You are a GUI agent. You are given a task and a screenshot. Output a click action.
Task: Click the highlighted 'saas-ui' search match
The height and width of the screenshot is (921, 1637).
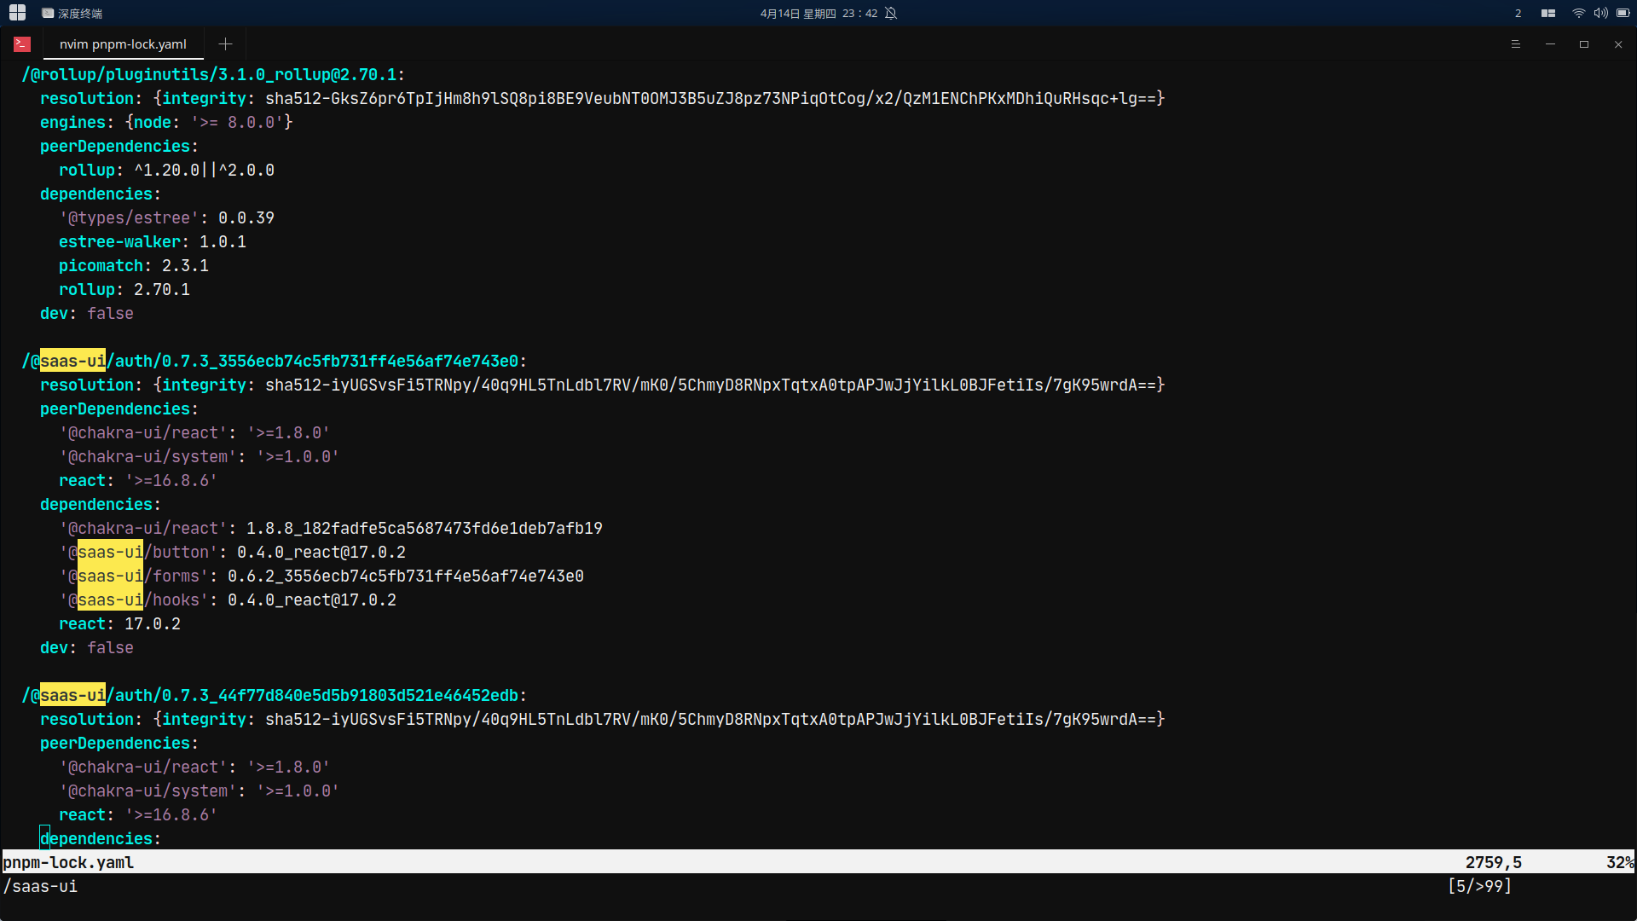coord(72,361)
